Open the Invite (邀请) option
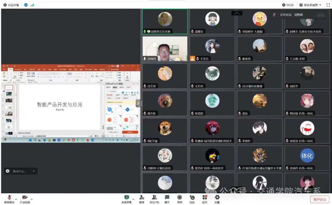 coord(141,199)
